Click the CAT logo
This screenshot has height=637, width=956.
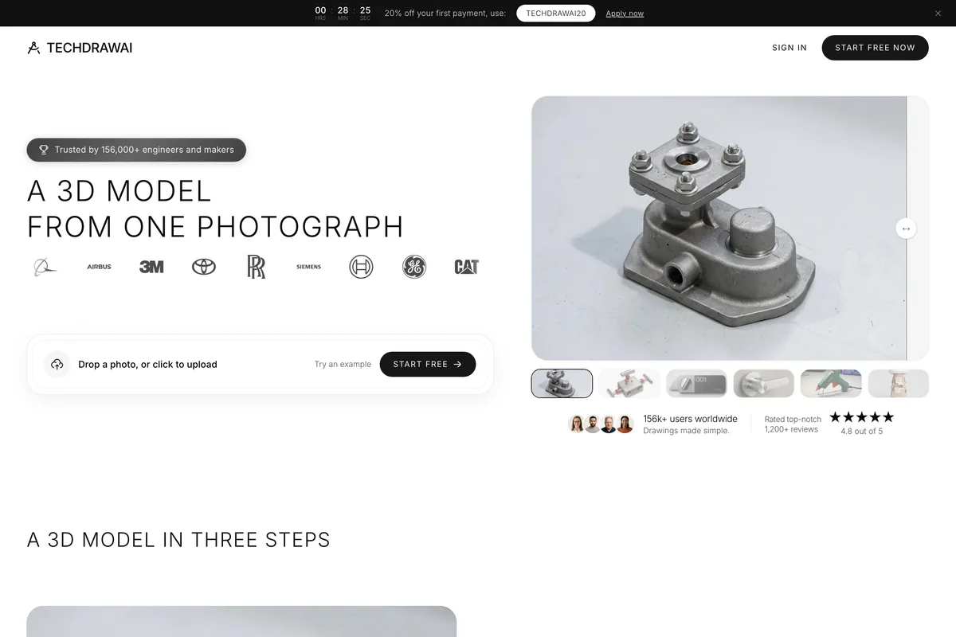tap(466, 267)
